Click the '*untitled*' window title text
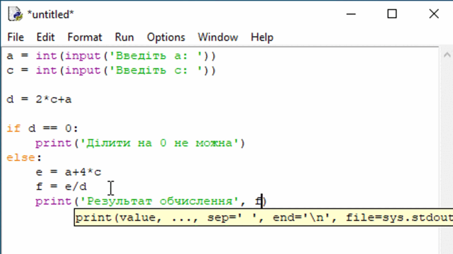 tap(51, 14)
